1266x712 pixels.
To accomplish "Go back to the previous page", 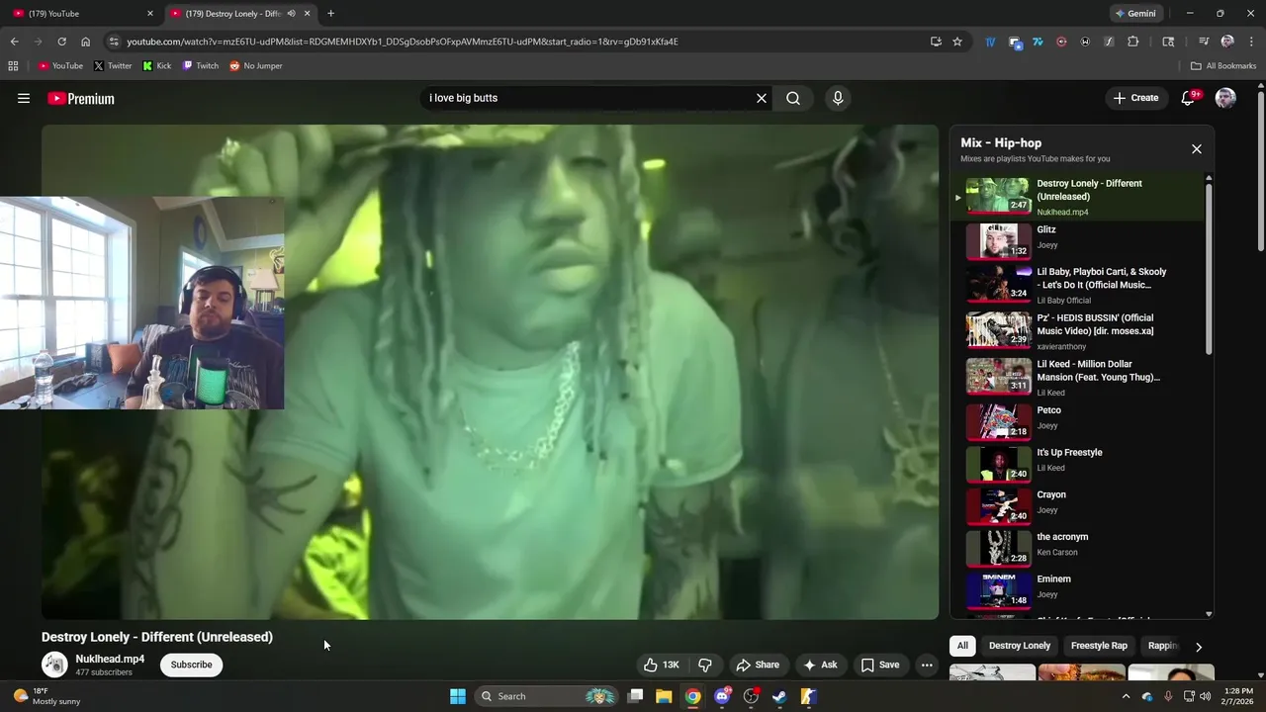I will 14,42.
